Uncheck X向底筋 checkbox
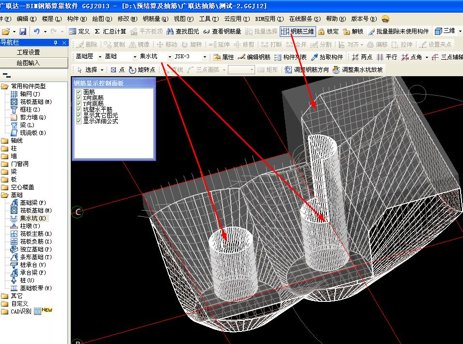463x344 pixels. [79, 98]
